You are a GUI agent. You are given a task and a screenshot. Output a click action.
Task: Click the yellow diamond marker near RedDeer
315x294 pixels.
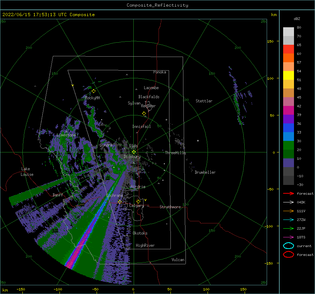144,113
